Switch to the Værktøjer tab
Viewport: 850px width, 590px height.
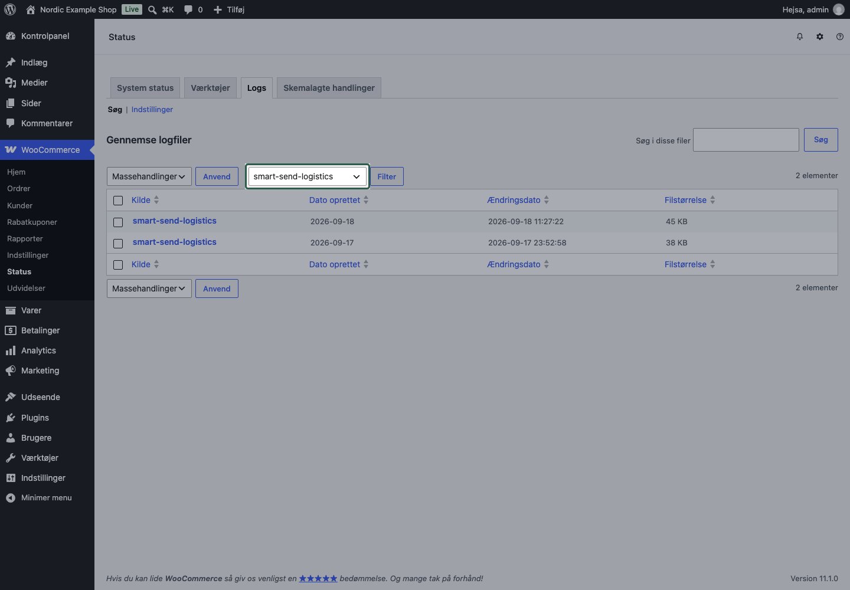(210, 88)
